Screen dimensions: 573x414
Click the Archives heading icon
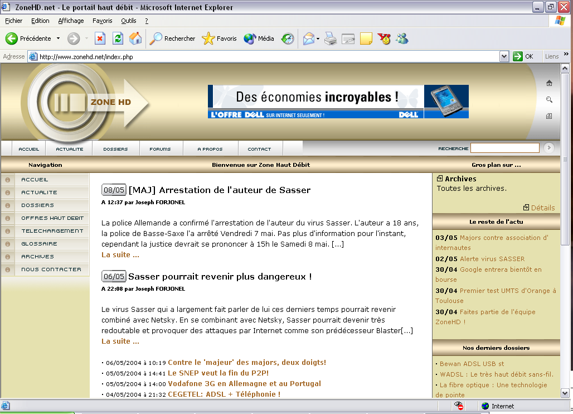(x=440, y=179)
